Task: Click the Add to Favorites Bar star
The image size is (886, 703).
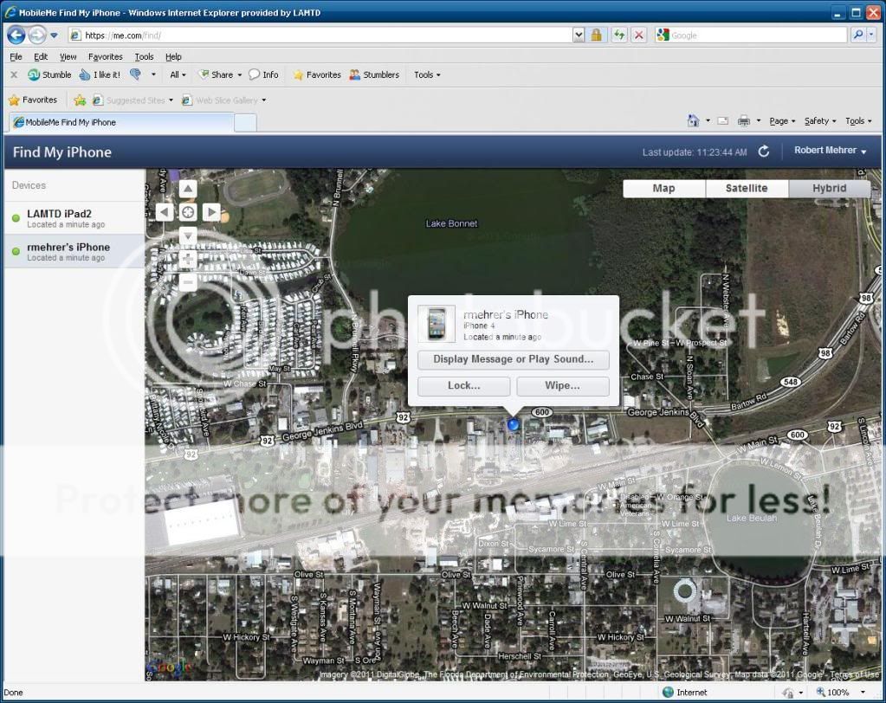Action: [80, 100]
